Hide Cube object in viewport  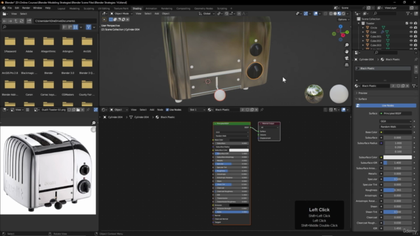[x=411, y=32]
